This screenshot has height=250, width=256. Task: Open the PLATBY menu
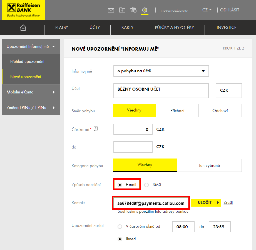(x=62, y=28)
